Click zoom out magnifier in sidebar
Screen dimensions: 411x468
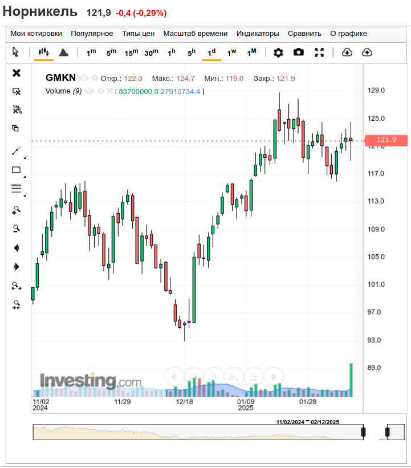pyautogui.click(x=16, y=229)
